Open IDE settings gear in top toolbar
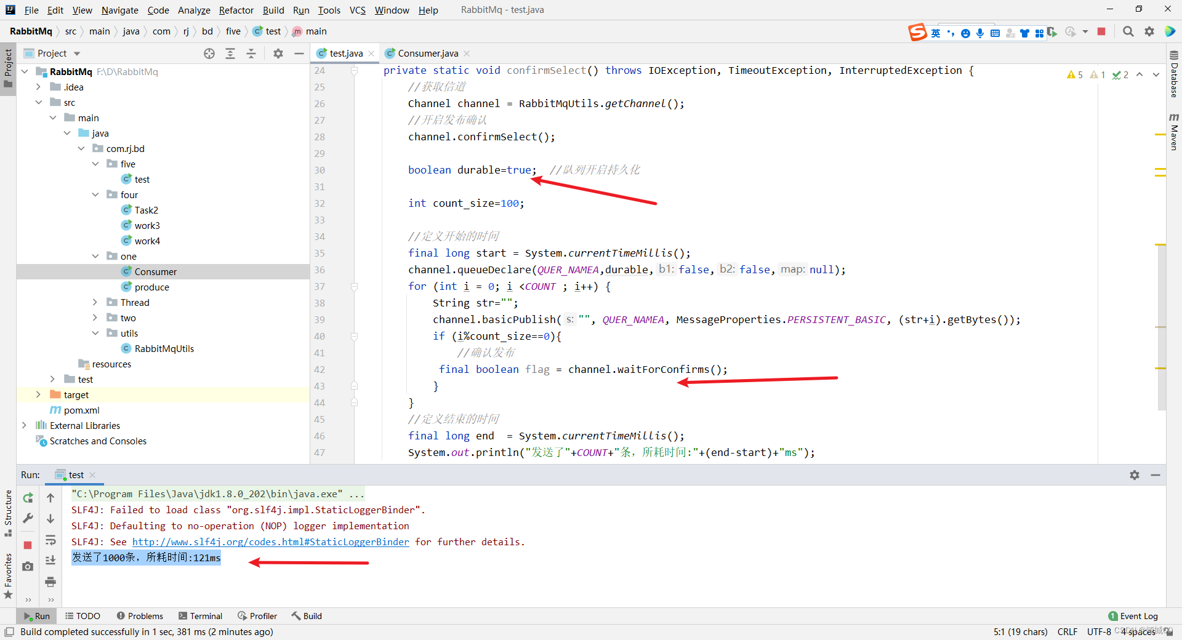Image resolution: width=1182 pixels, height=640 pixels. 1149,31
